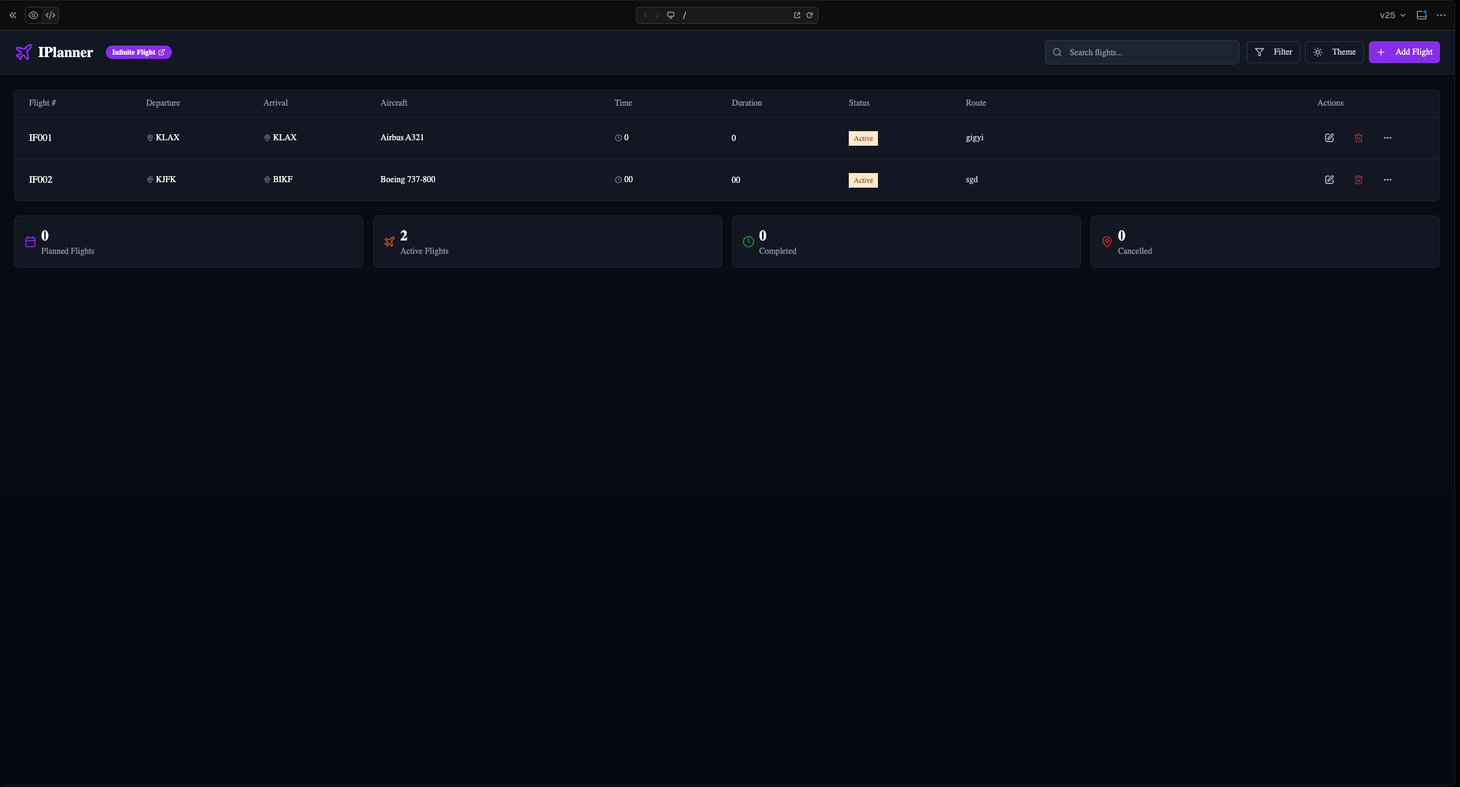Click the Active Flights stat card
1460x787 pixels.
click(x=547, y=242)
